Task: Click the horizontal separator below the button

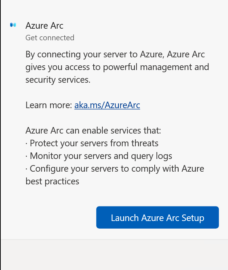Action: click(114, 240)
